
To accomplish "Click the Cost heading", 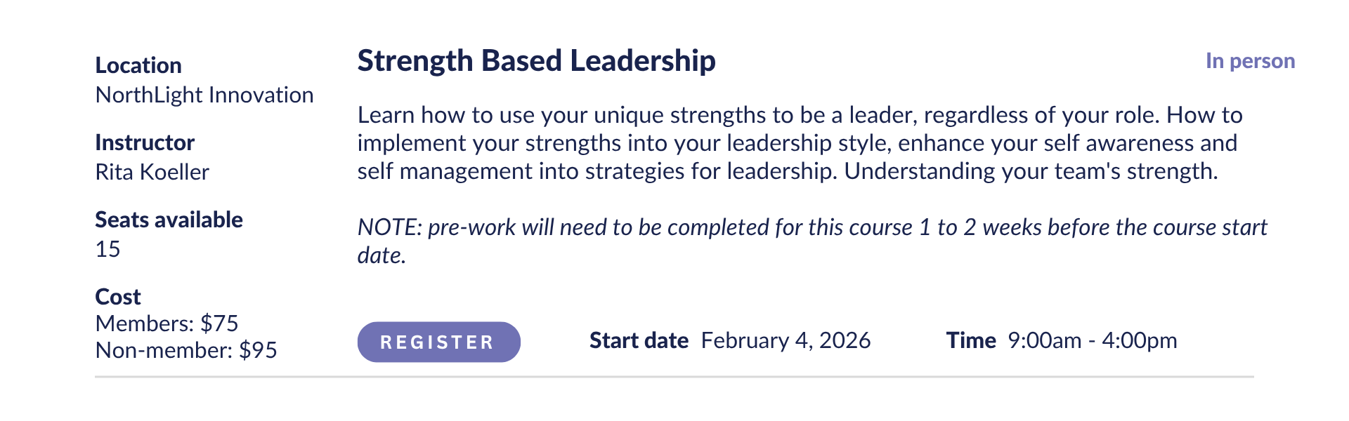I will (118, 297).
